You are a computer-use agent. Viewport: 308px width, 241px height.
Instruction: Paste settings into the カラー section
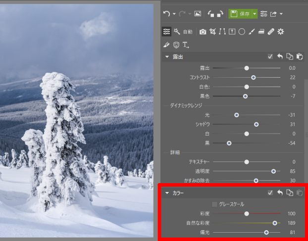[x=300, y=193]
